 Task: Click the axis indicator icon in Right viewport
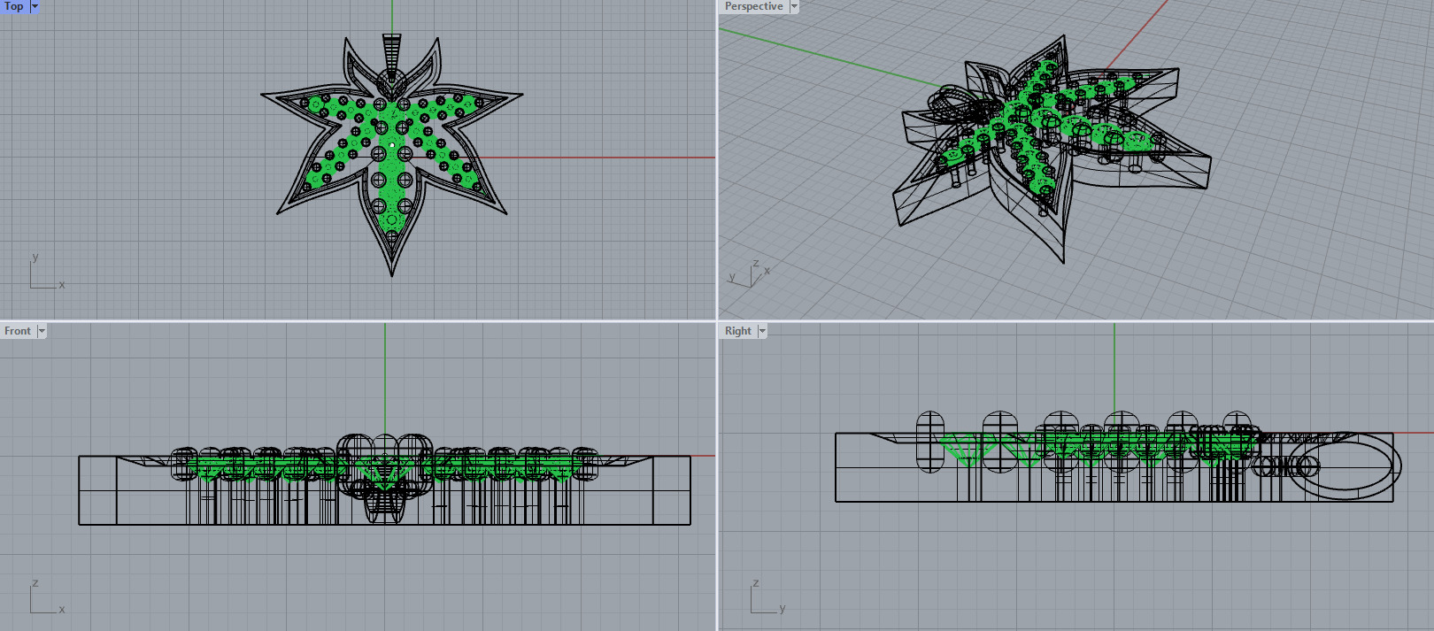(x=767, y=597)
